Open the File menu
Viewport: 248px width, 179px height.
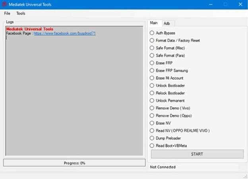[x=7, y=14]
